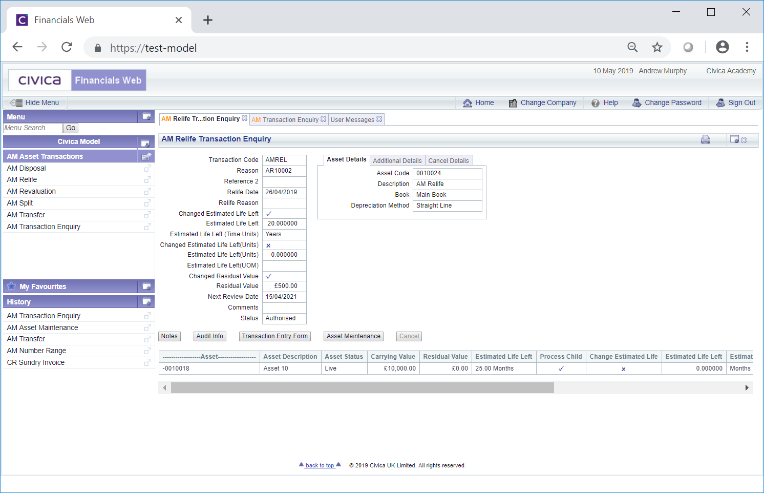Click the greyed Cancel button
Screen dimensions: 764x493
pyautogui.click(x=409, y=336)
